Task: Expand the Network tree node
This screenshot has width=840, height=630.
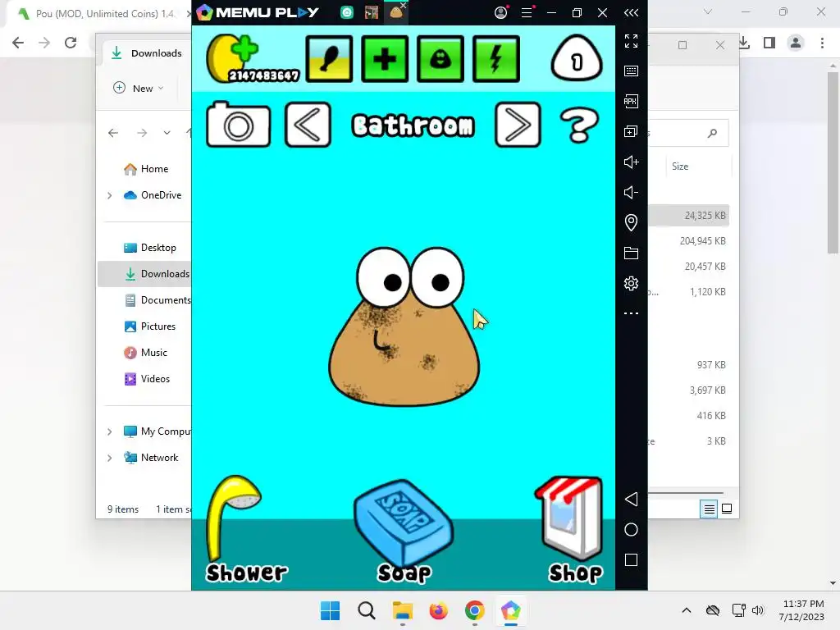Action: click(109, 458)
